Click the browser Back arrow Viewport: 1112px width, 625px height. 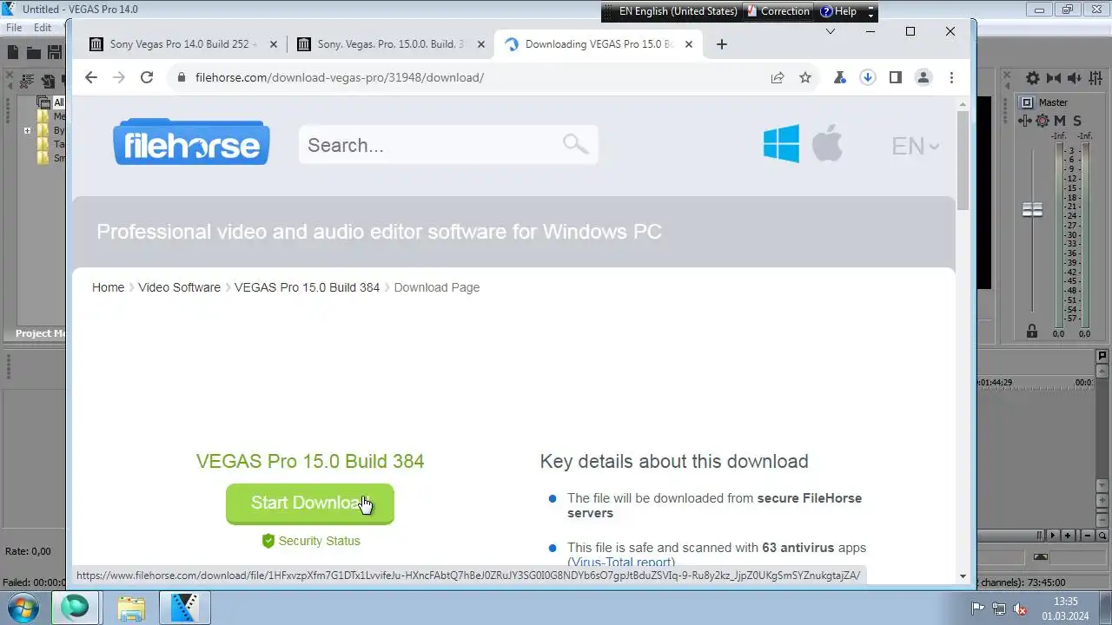point(91,77)
